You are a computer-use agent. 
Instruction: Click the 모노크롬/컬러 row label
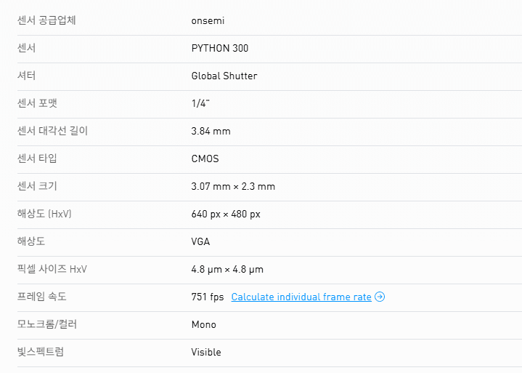click(47, 324)
